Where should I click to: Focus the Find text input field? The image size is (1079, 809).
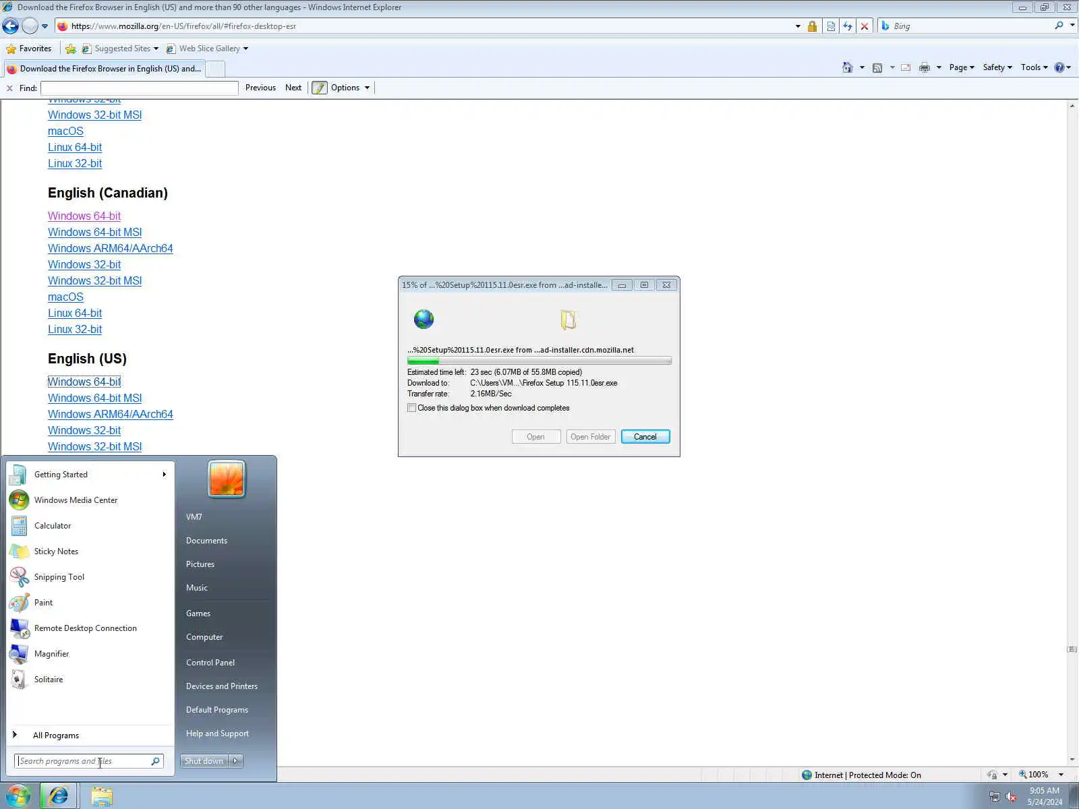click(x=140, y=88)
